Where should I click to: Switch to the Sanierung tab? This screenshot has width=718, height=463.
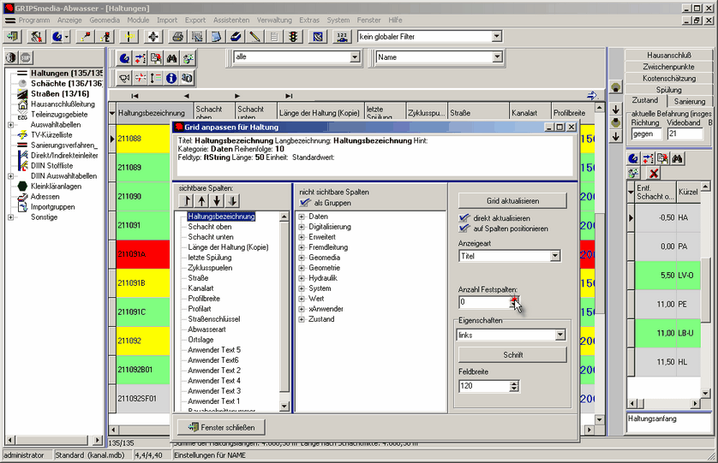pyautogui.click(x=689, y=101)
